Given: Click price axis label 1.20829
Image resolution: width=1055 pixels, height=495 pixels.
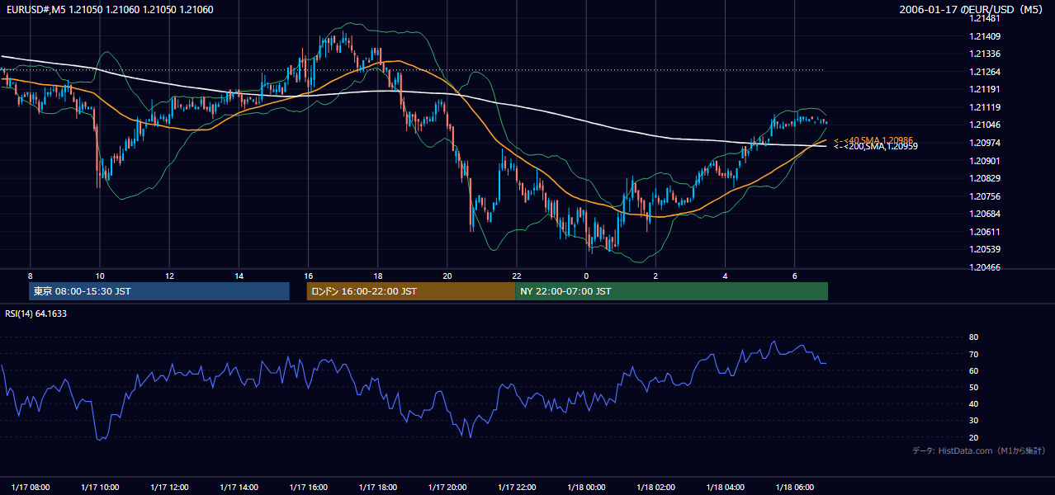Looking at the screenshot, I should 986,178.
